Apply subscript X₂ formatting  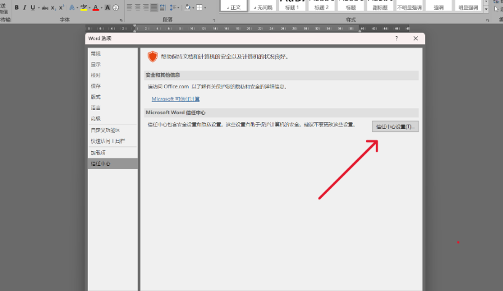(53, 8)
